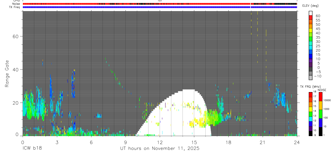Pick the green segment of the ELEV colorbar
Screen dimensions: 334x154
tap(311, 39)
